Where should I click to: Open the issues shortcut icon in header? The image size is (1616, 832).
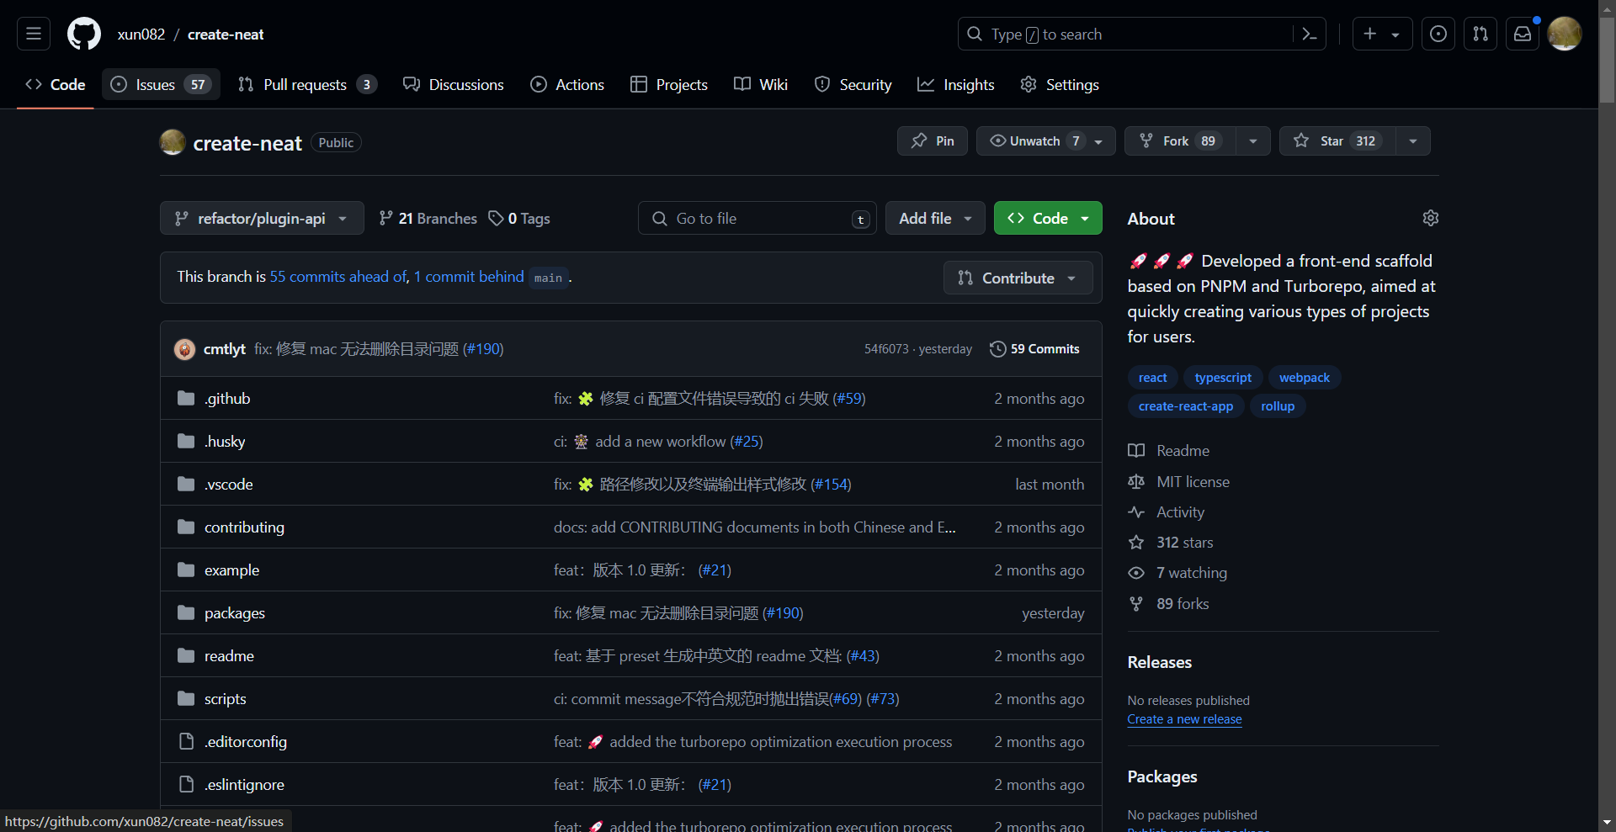pos(1438,34)
